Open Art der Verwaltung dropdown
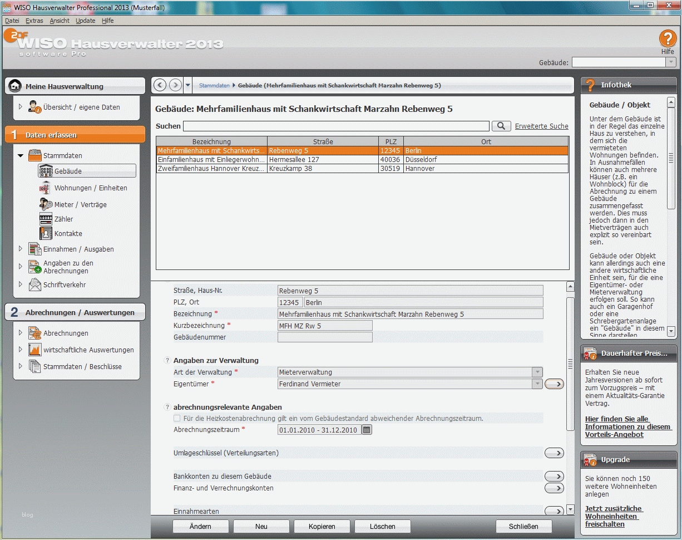The width and height of the screenshot is (682, 540). pos(537,372)
